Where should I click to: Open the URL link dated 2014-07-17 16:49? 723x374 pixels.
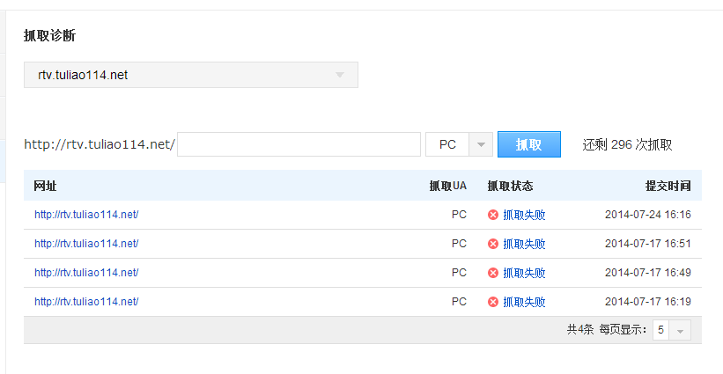(86, 273)
